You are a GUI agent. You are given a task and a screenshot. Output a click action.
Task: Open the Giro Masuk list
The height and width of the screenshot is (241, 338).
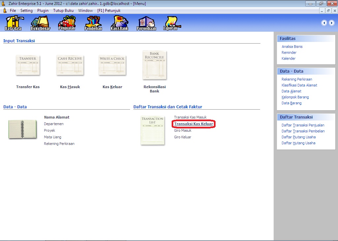183,130
